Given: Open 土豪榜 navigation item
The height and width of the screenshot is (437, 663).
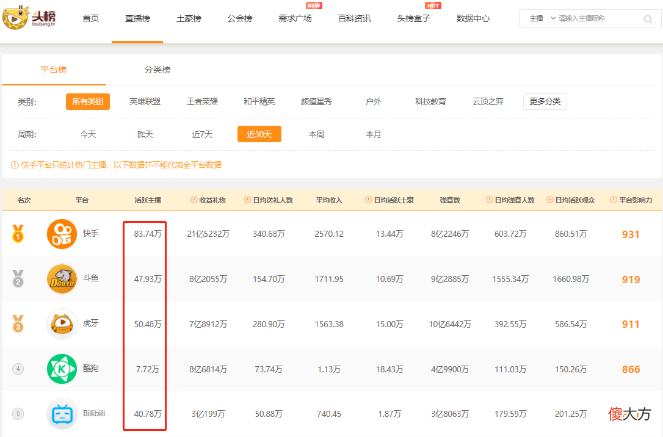Looking at the screenshot, I should tap(189, 18).
